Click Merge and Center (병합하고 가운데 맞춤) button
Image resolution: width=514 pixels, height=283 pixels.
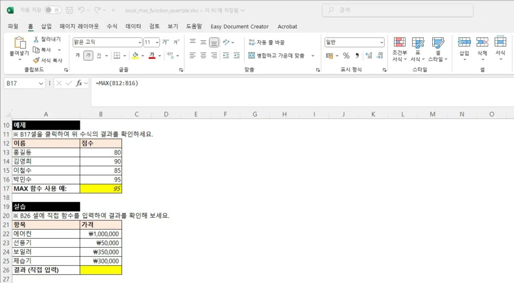tap(277, 55)
